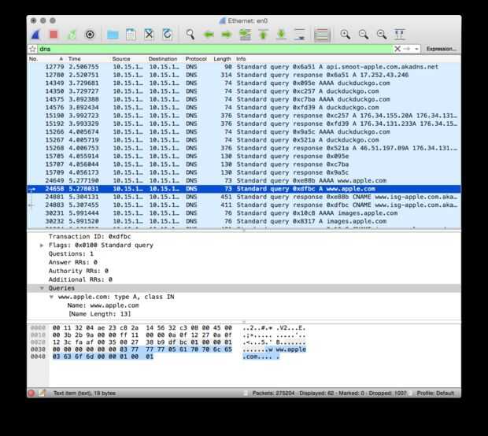Click the filter bookmark star icon
488x436 pixels.
[x=33, y=49]
